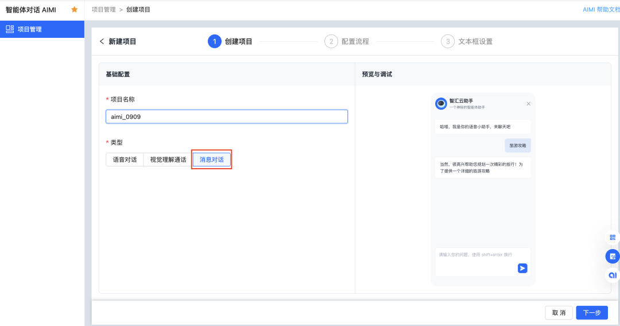Viewport: 620px width, 326px height.
Task: Click the 旅游攻略 chat bubble
Action: click(x=518, y=145)
